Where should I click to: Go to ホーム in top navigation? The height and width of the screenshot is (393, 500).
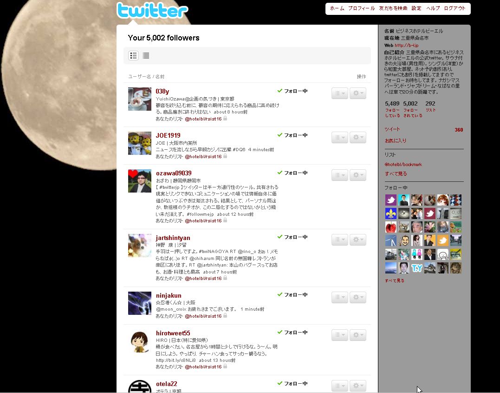[x=337, y=8]
